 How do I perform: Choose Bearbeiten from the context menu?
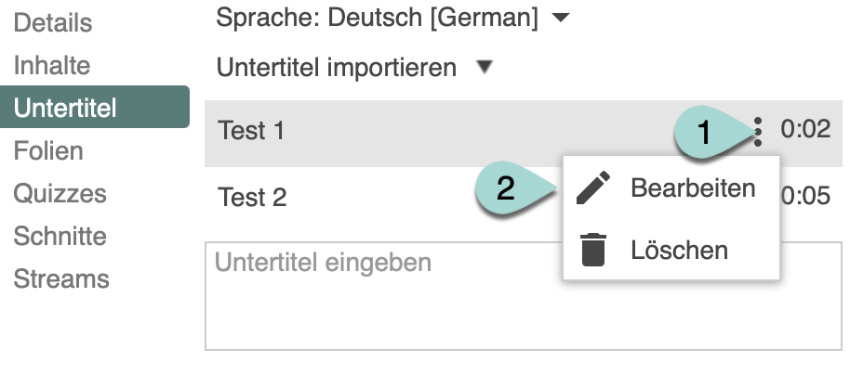(692, 188)
